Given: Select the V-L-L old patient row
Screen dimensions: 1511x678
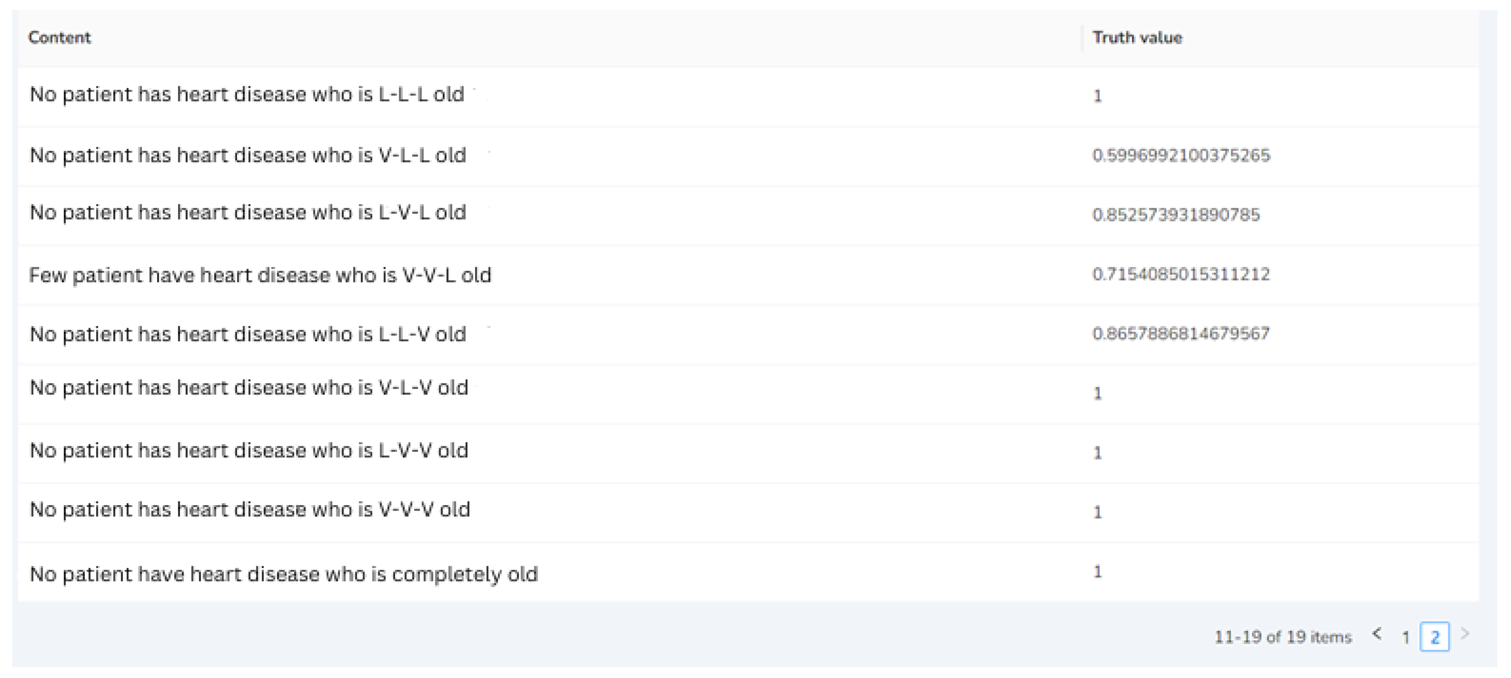Looking at the screenshot, I should tap(248, 155).
